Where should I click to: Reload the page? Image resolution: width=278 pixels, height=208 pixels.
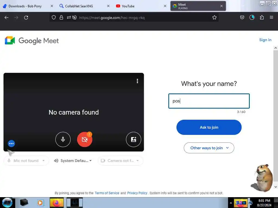pos(26,18)
